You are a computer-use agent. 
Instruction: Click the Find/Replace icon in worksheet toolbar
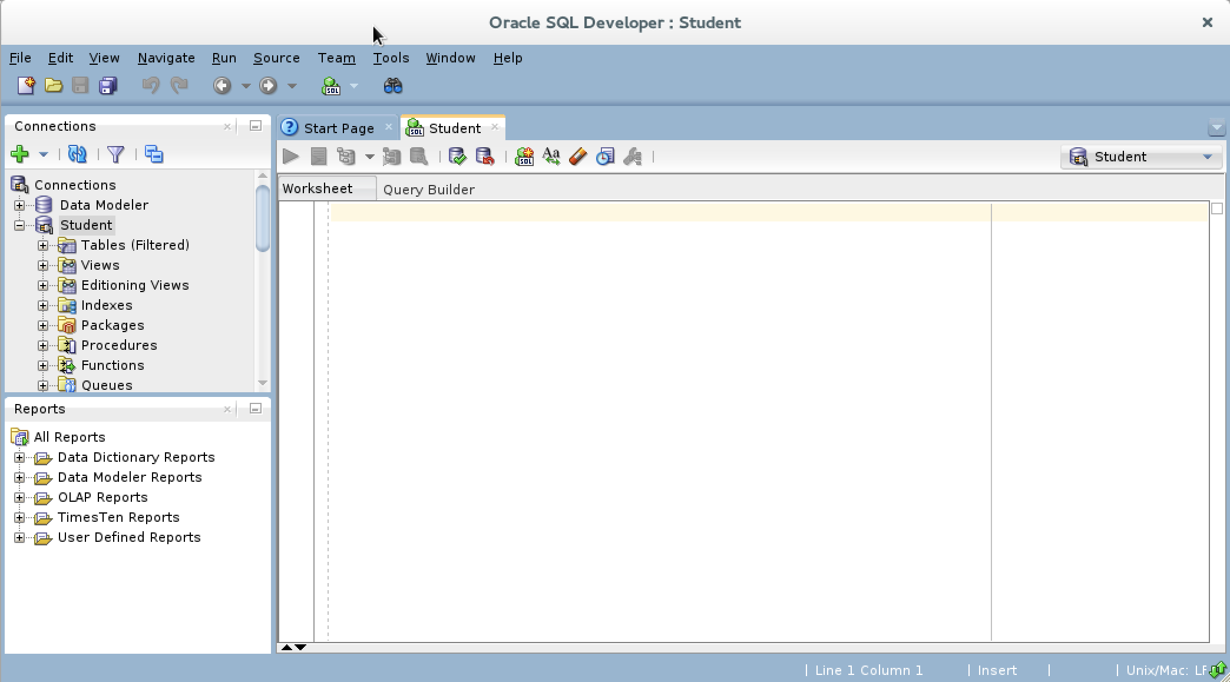click(551, 156)
